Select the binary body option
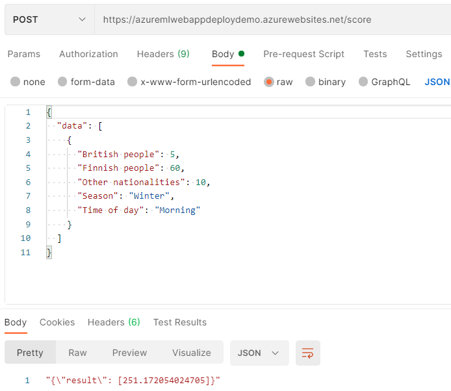Screen dimensions: 451x391 click(x=310, y=82)
